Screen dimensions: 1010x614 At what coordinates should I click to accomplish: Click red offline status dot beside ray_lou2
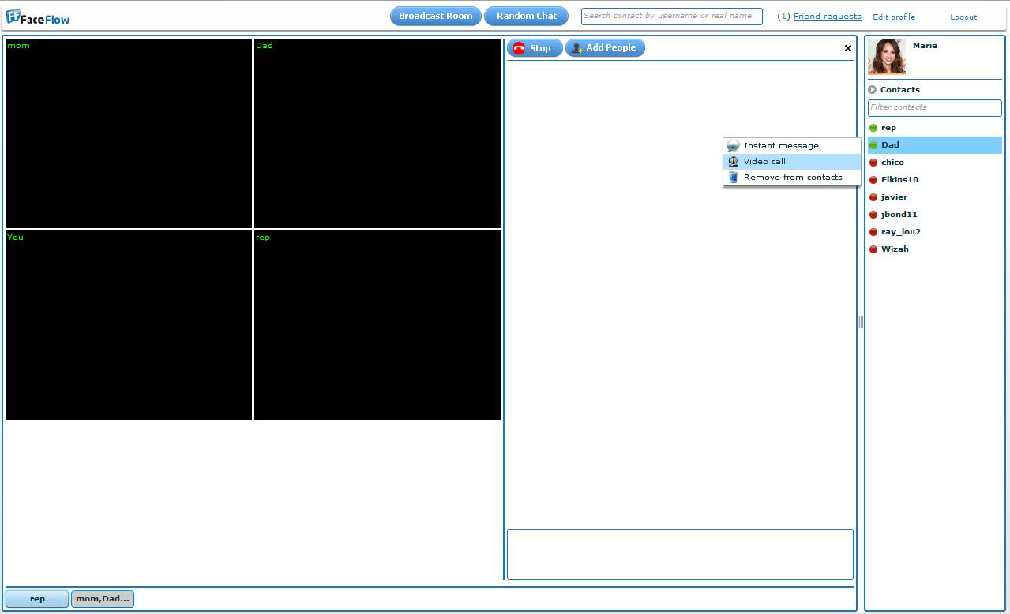pos(873,232)
